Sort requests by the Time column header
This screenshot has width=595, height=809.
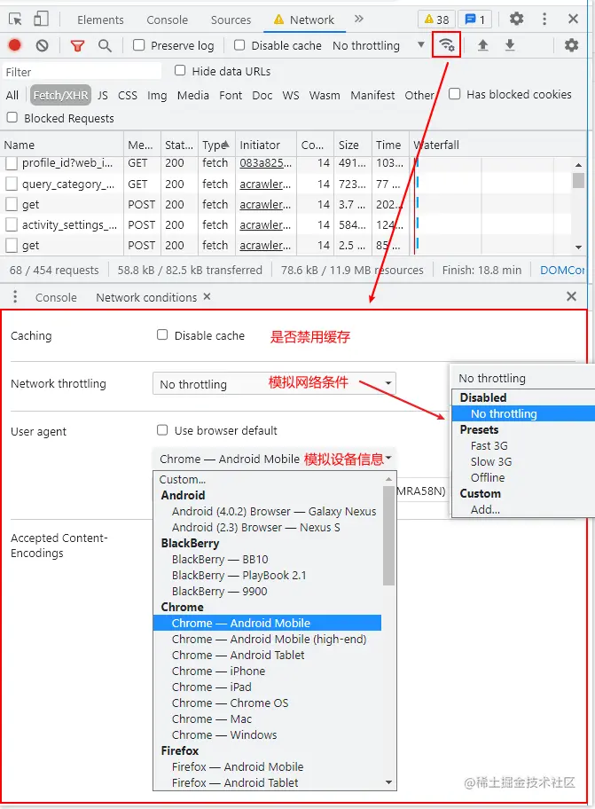pyautogui.click(x=390, y=145)
